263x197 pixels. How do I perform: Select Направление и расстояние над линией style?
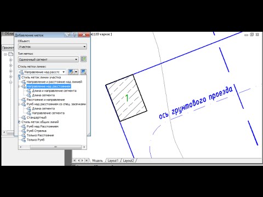(x=54, y=82)
